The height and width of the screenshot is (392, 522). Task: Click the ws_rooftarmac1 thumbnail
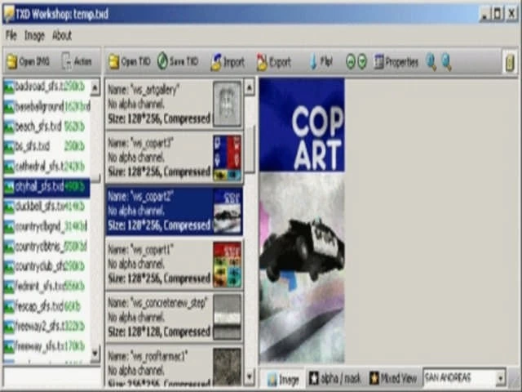(228, 367)
